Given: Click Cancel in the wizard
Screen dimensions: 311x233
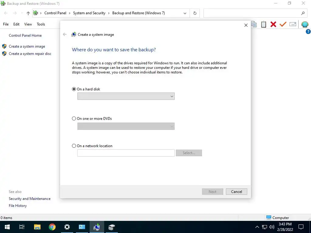Looking at the screenshot, I should [x=236, y=192].
